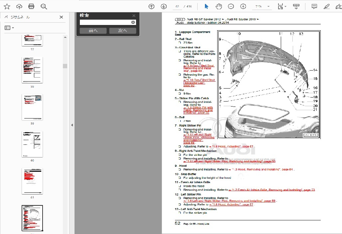
Task: Zoom out with the minus icon
Action: (x=231, y=7)
